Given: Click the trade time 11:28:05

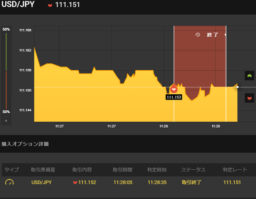Looking at the screenshot, I should [x=123, y=183].
